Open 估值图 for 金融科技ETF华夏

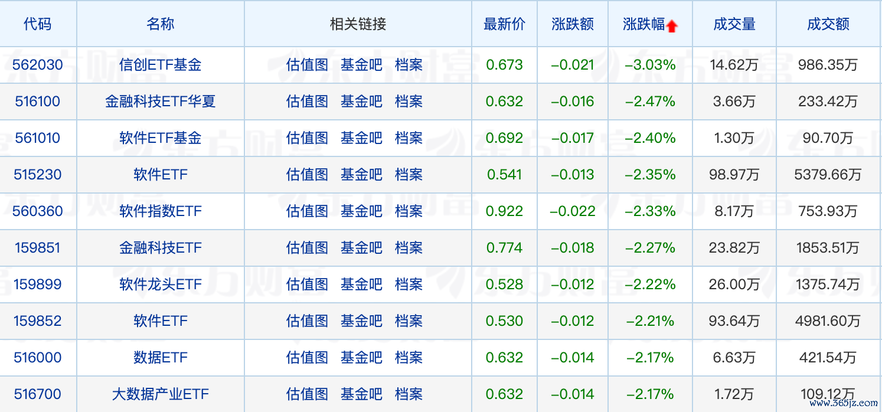coord(306,102)
